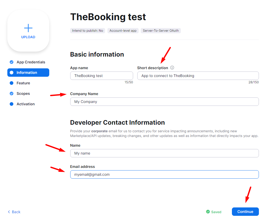Click the Back link

click(16, 212)
